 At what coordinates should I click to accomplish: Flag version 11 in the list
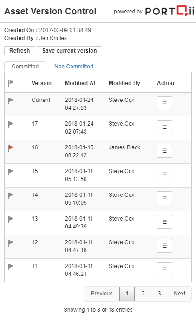(x=11, y=267)
